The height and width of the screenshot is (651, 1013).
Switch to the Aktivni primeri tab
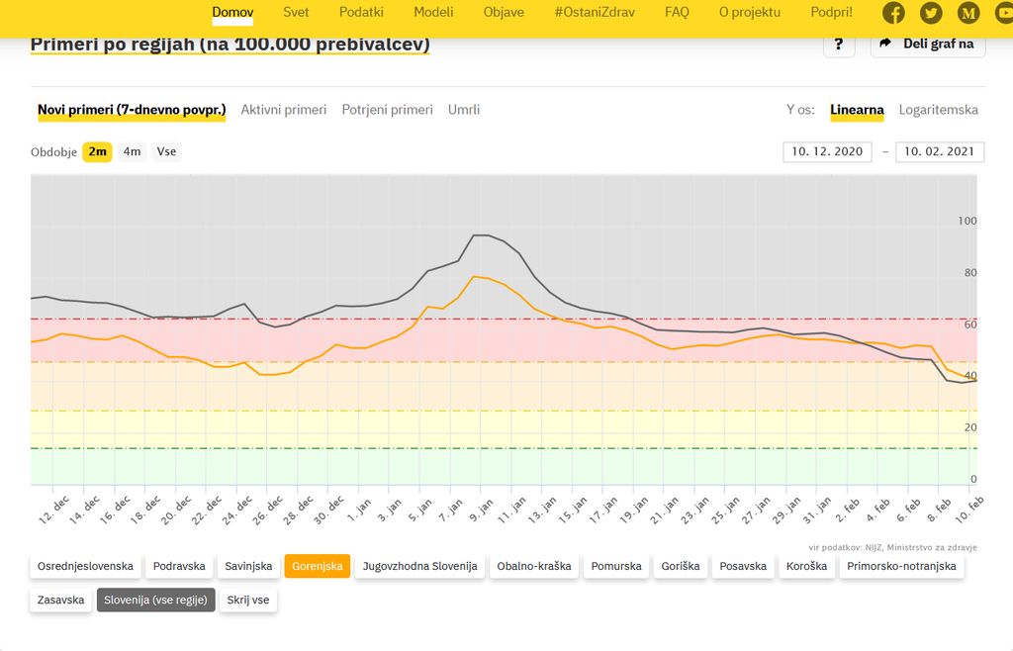pos(283,110)
